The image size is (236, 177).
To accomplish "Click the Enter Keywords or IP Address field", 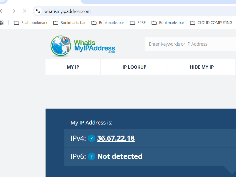I will click(189, 44).
